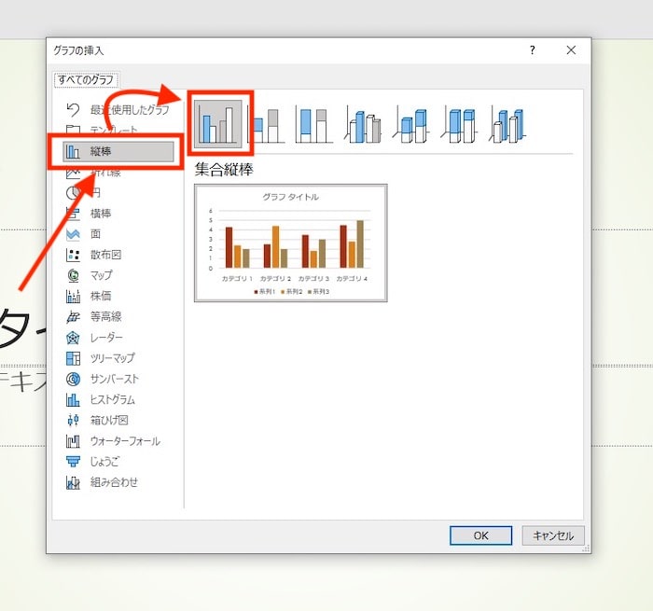This screenshot has width=653, height=611.
Task: Pick the ヒストグラム chart category
Action: point(112,399)
